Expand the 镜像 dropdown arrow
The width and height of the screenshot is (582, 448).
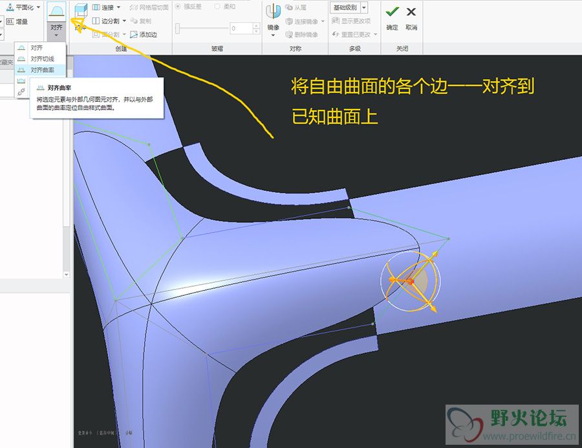(273, 36)
